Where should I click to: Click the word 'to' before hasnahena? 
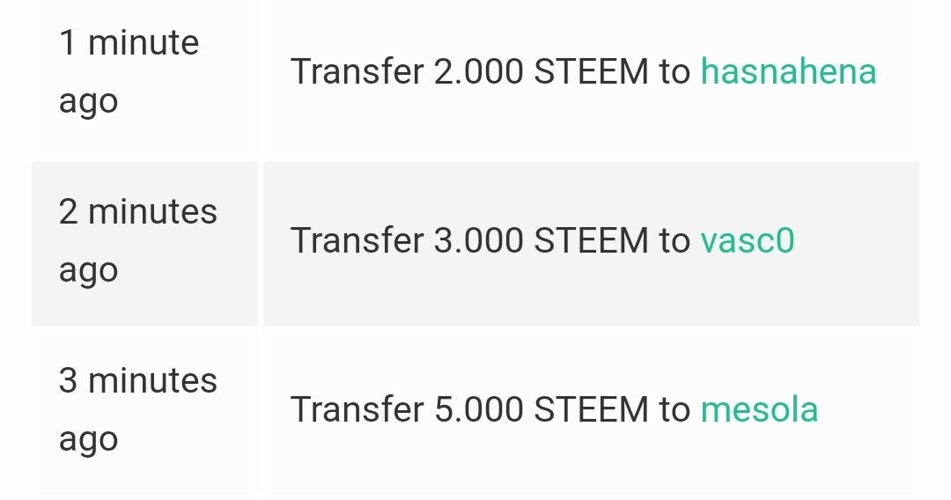[x=675, y=71]
